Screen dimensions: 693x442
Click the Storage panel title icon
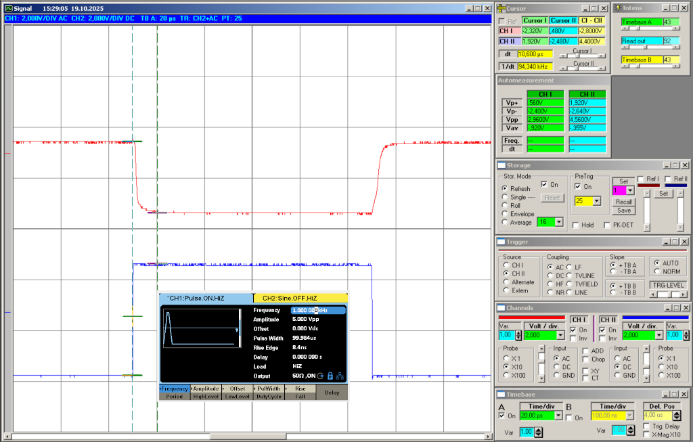click(x=501, y=165)
